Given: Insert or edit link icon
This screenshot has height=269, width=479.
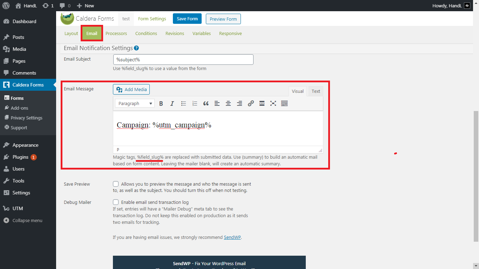Looking at the screenshot, I should (x=251, y=103).
